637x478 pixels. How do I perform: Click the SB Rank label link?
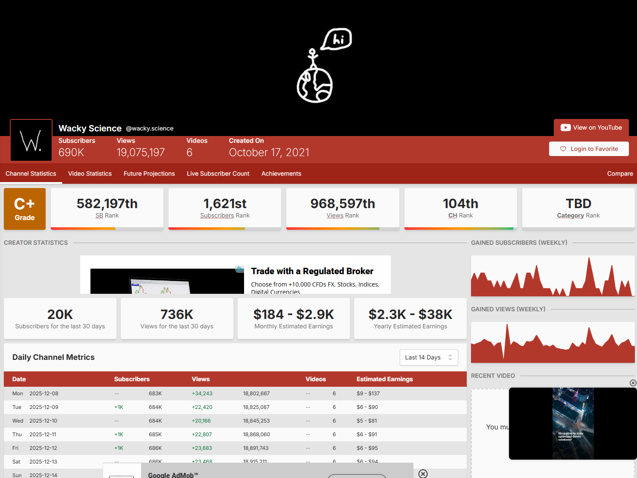pos(99,215)
